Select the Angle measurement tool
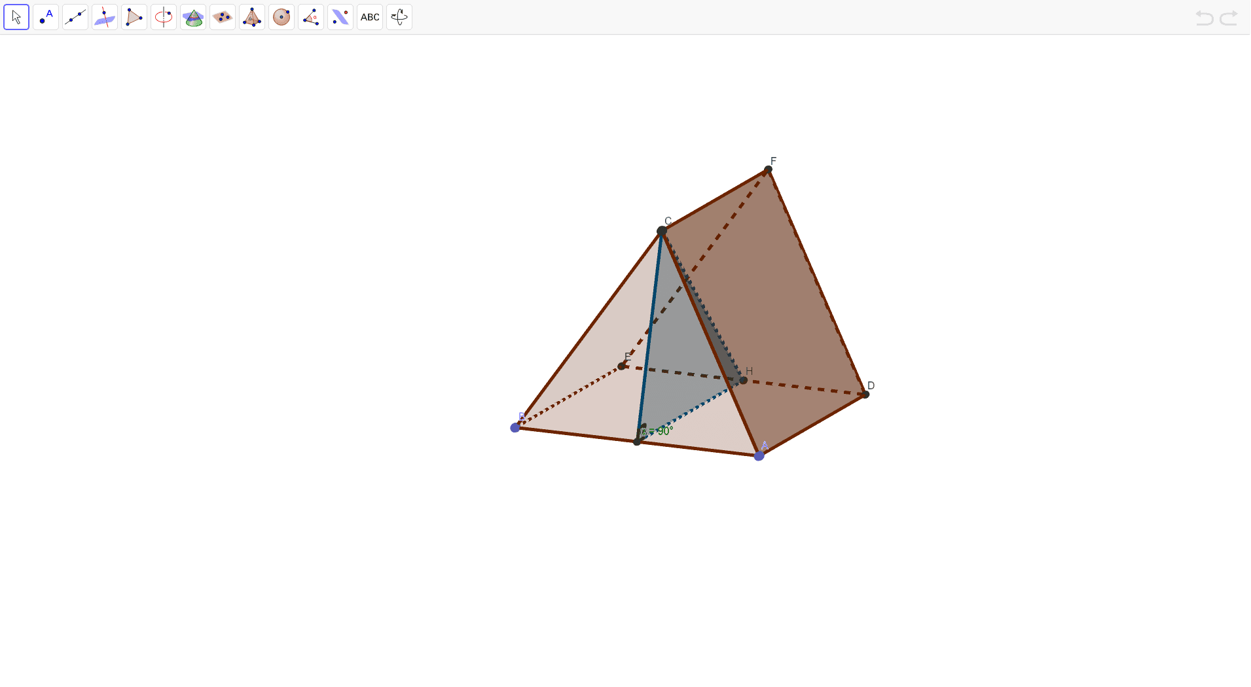Screen dimensions: 1251x687 [x=311, y=17]
